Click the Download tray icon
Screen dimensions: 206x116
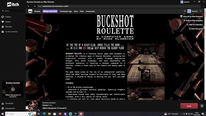[3, 103]
